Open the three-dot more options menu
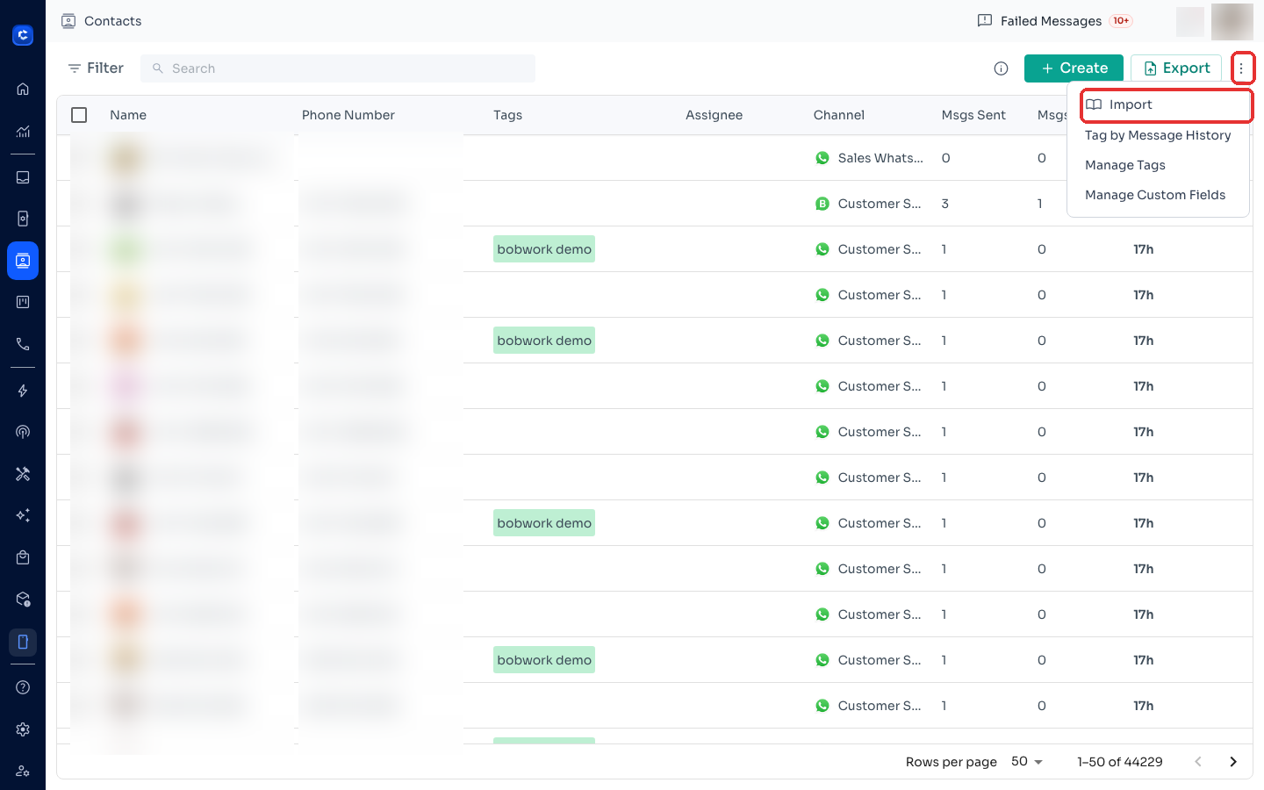 [x=1242, y=68]
